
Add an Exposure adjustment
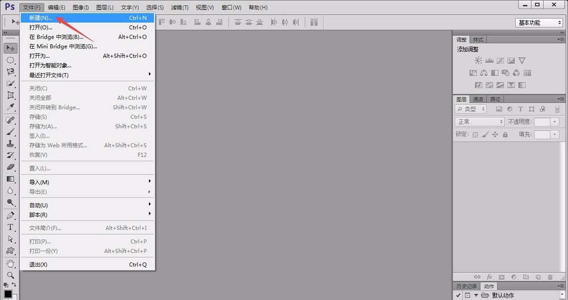tap(511, 60)
